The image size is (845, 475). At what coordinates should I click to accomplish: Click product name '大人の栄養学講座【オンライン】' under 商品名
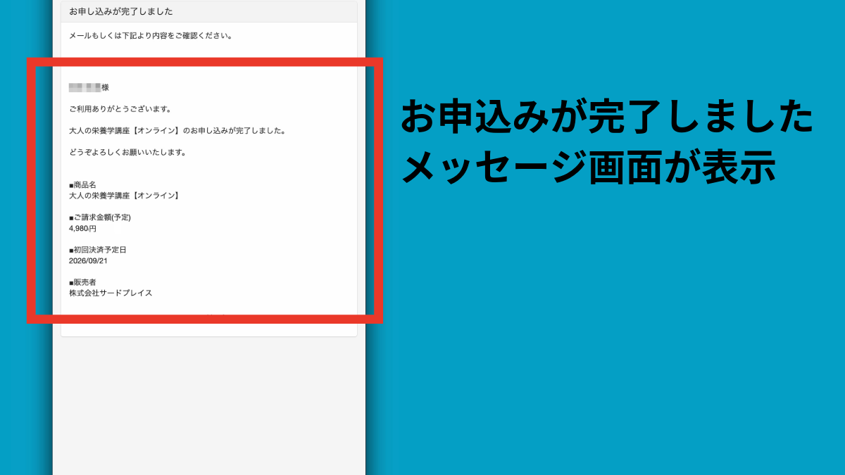point(125,196)
